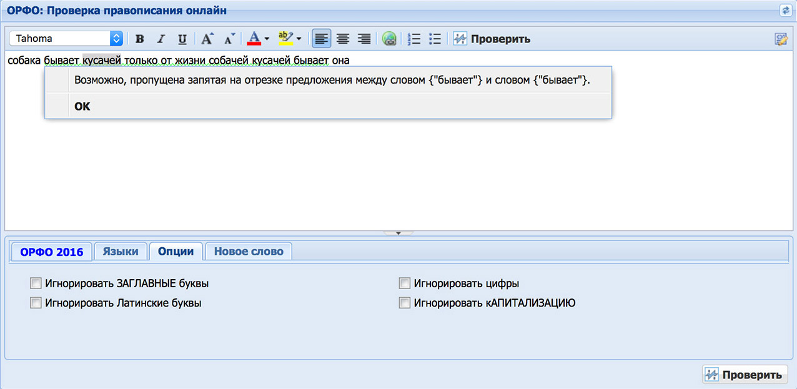This screenshot has width=797, height=389.
Task: Toggle bold formatting
Action: pyautogui.click(x=140, y=39)
